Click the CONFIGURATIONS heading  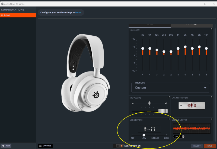point(12,10)
